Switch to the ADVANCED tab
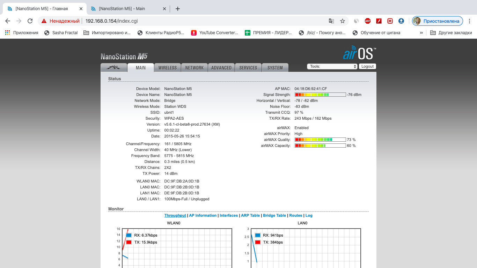 [221, 68]
